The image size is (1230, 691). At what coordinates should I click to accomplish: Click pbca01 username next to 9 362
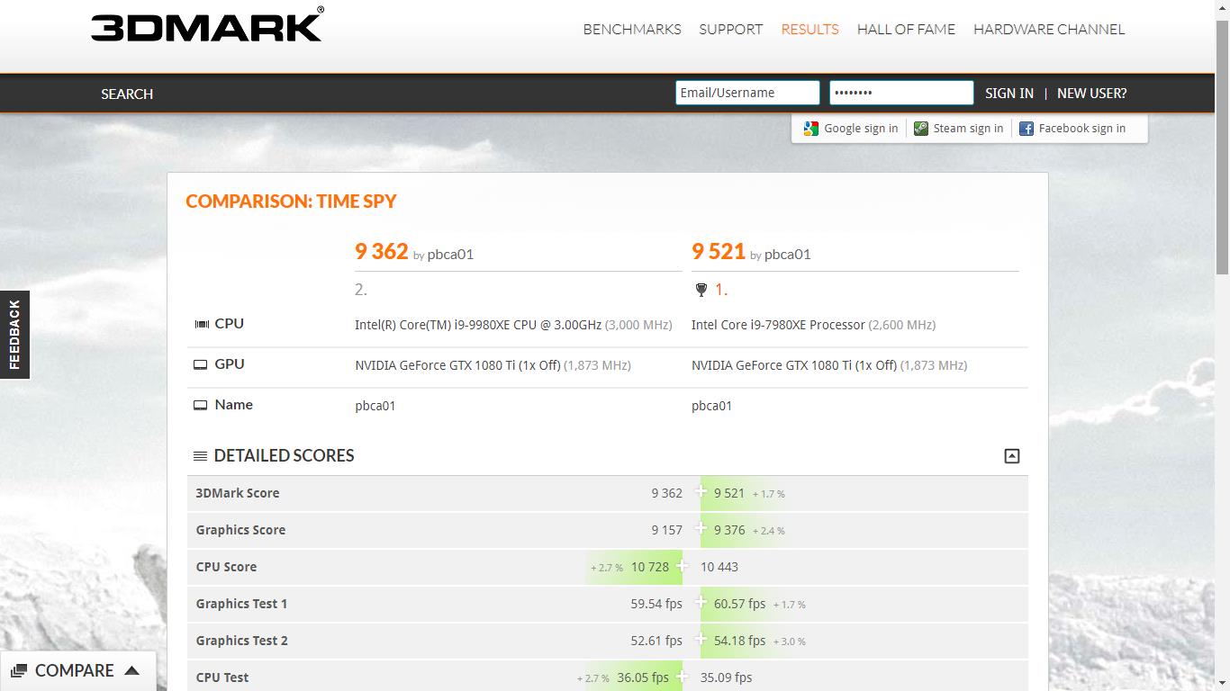click(x=450, y=255)
